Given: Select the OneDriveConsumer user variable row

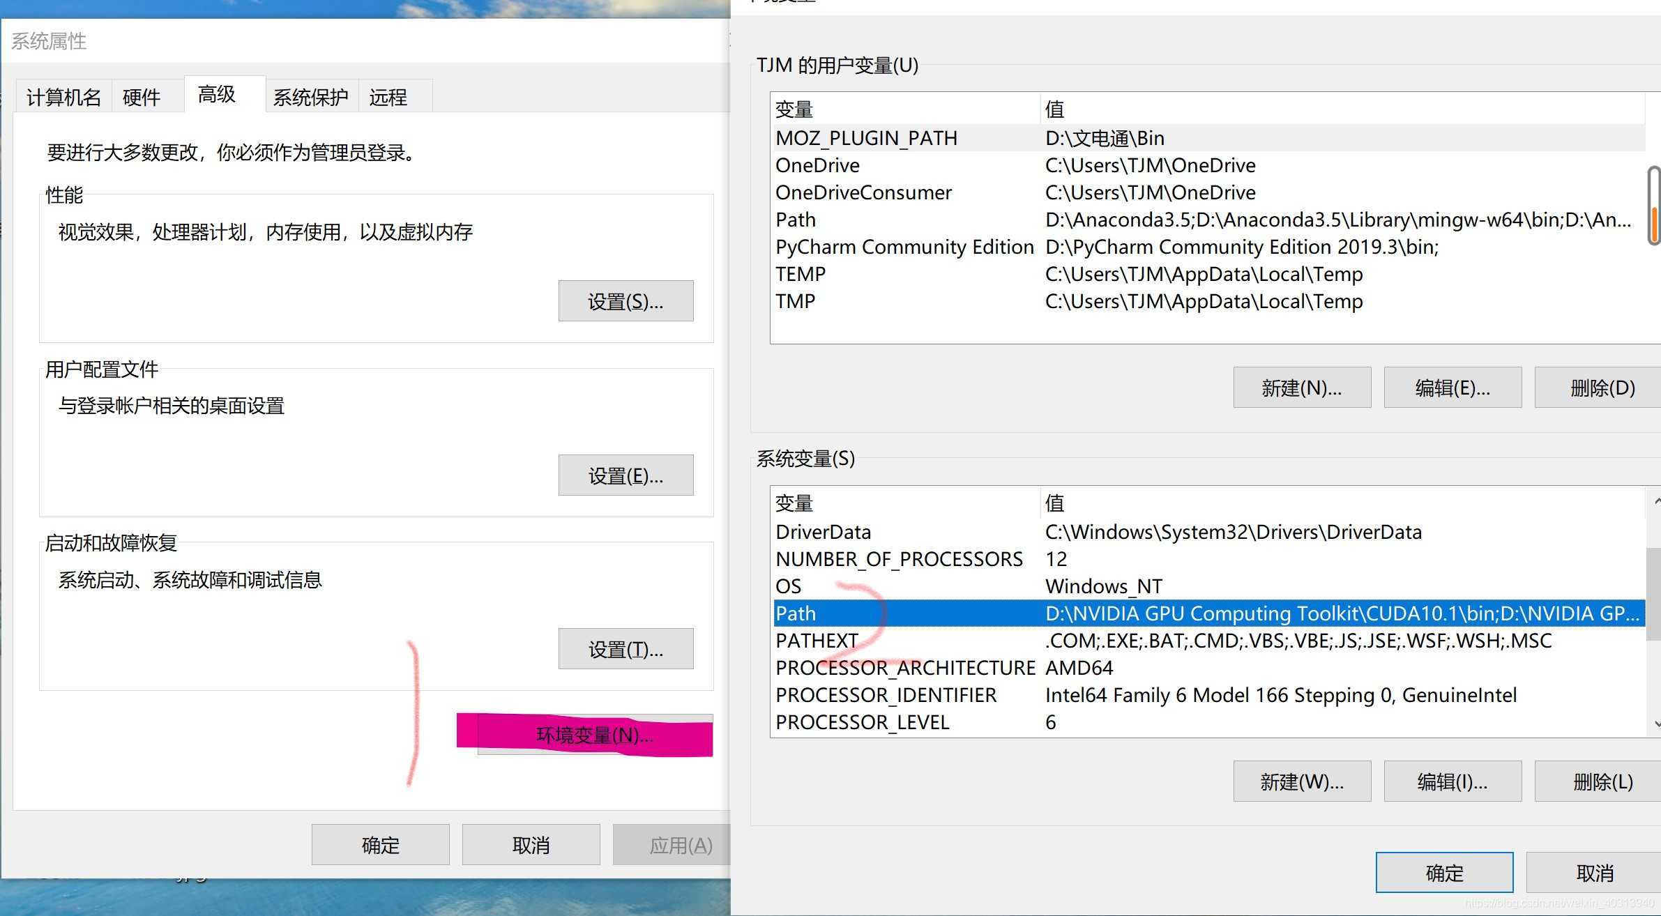Looking at the screenshot, I should [x=1209, y=192].
